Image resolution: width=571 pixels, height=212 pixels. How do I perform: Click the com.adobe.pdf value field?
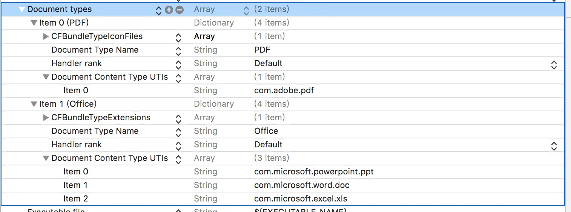[x=284, y=91]
